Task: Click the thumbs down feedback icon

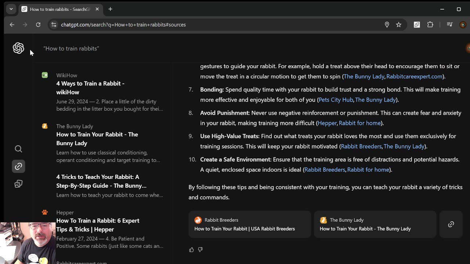Action: 200,250
